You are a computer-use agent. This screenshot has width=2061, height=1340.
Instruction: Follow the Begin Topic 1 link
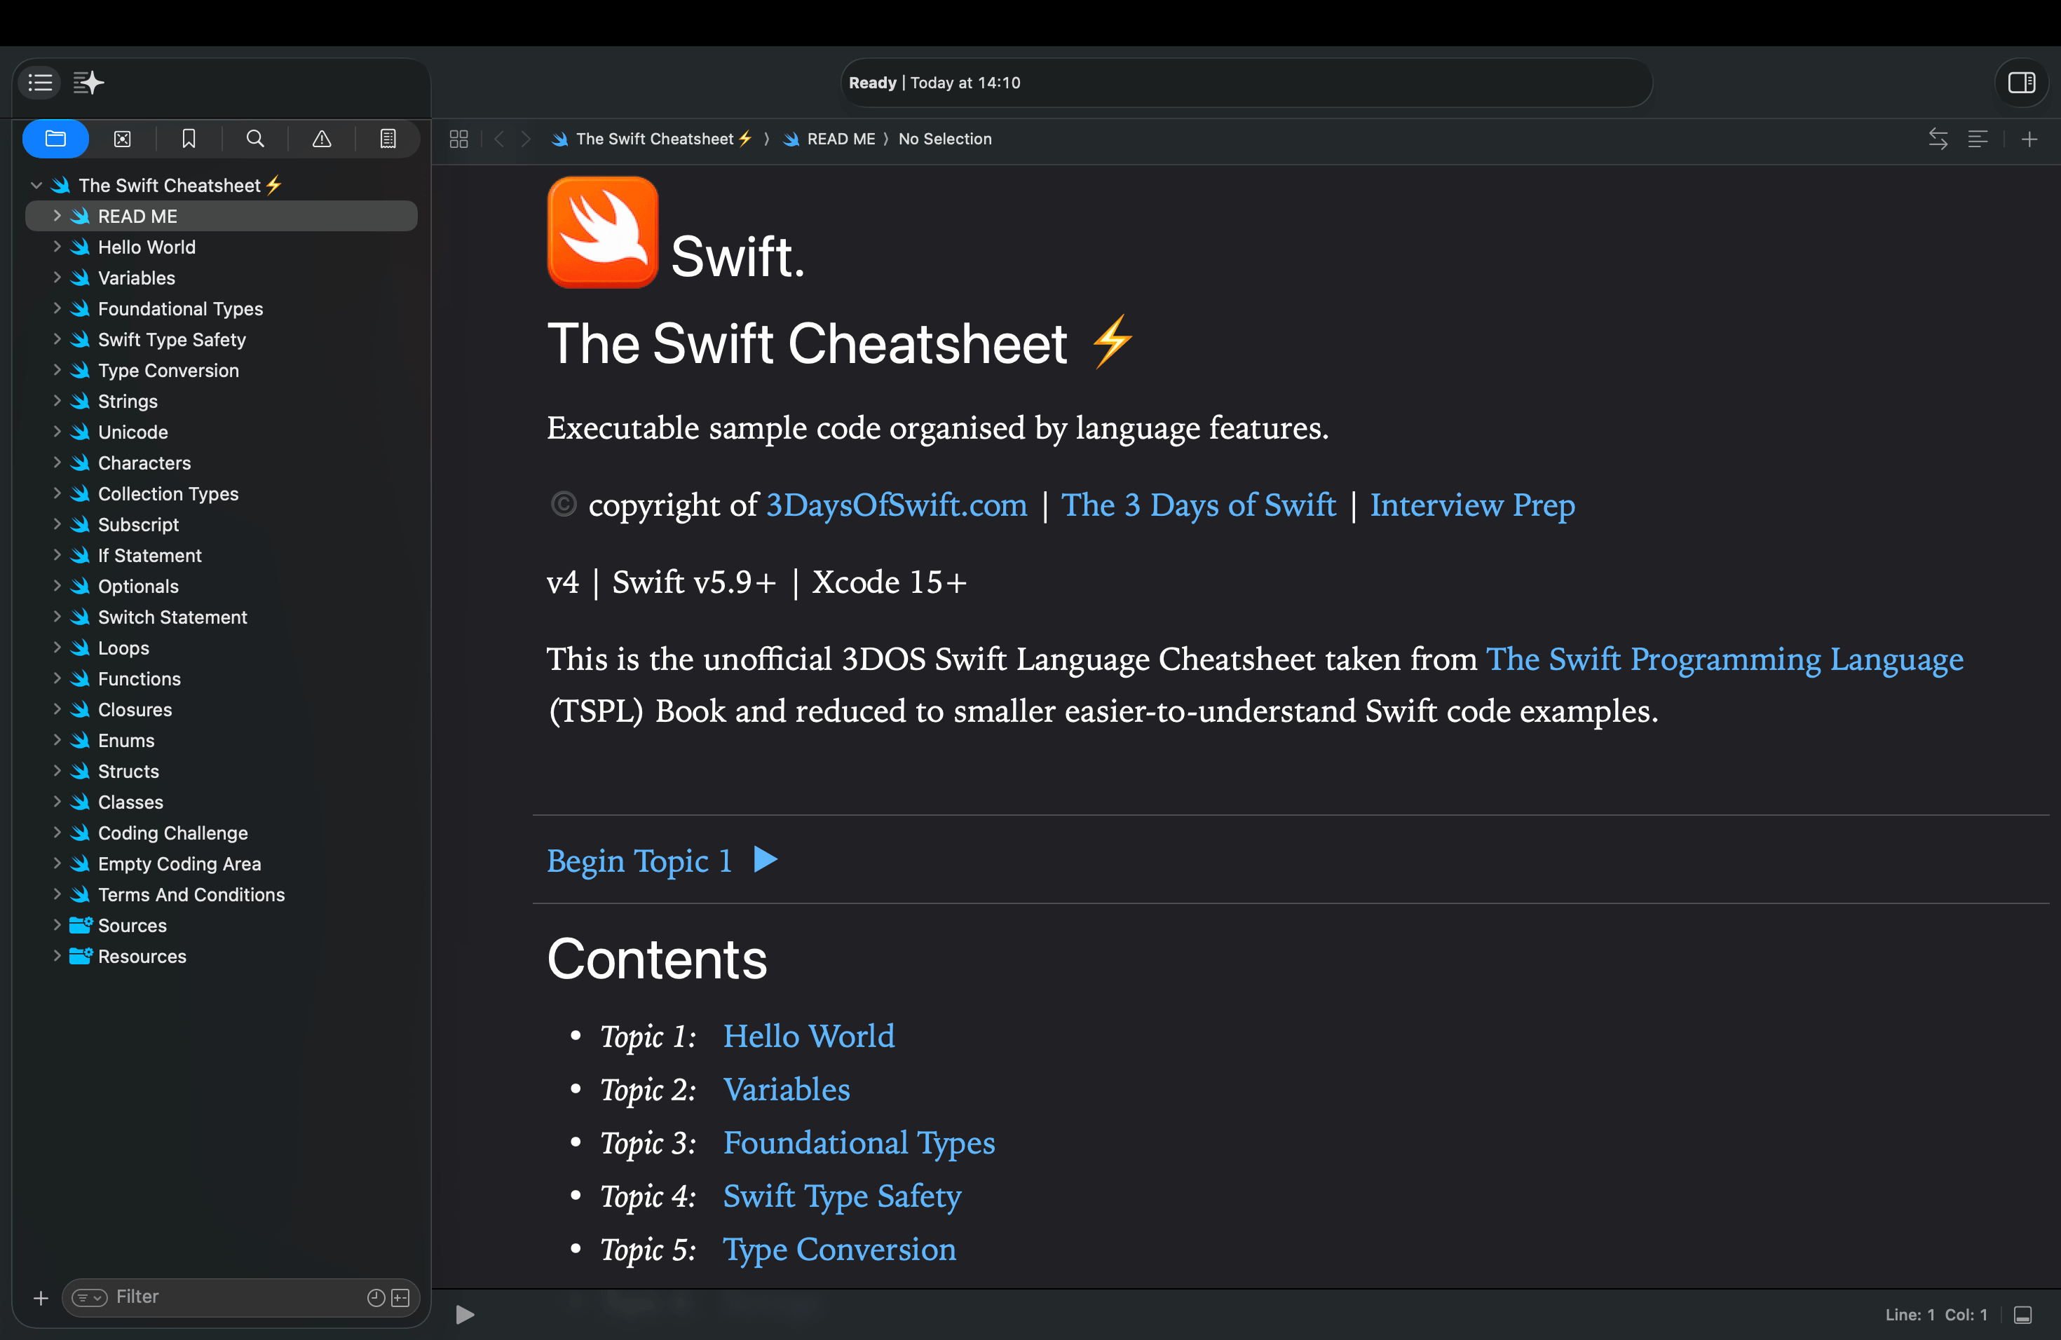point(641,861)
